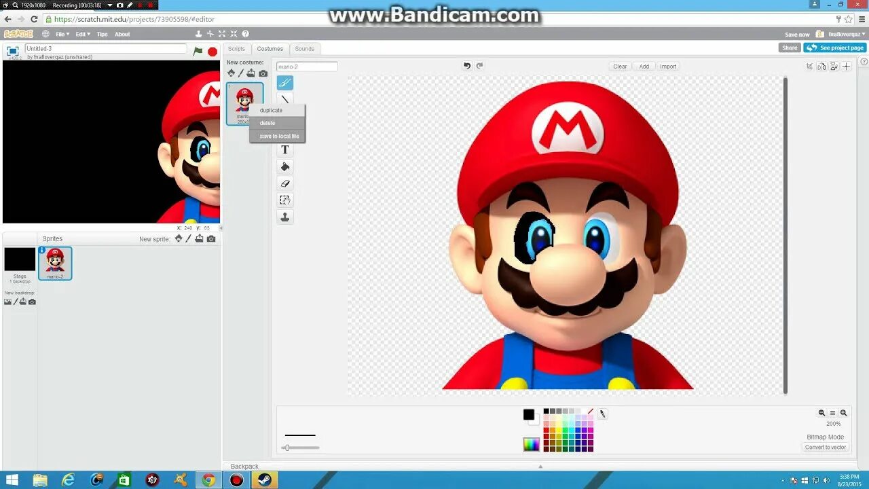This screenshot has width=869, height=489.
Task: Pick the eyedropper color tool
Action: (602, 414)
